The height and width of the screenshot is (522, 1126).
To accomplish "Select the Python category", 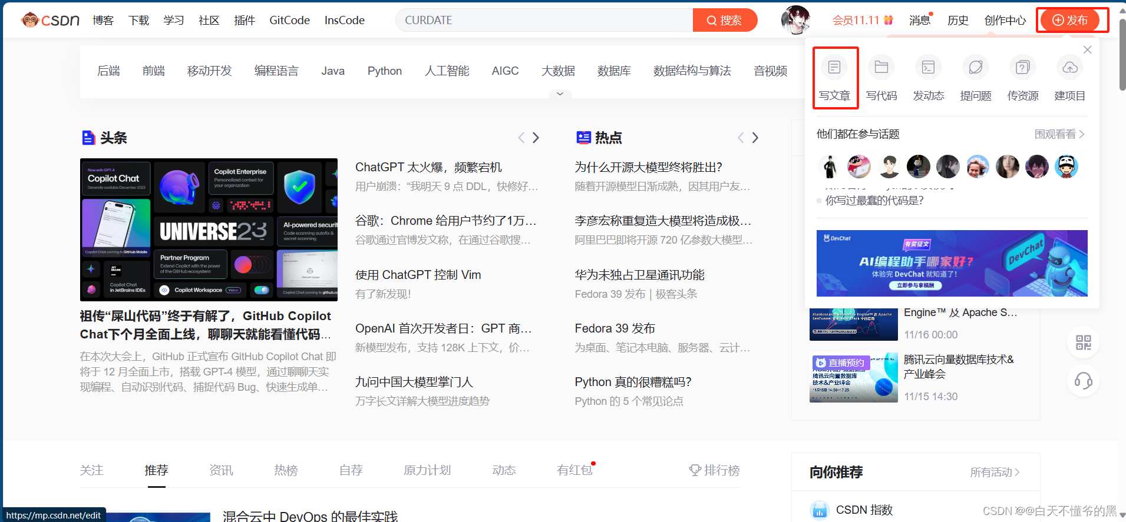I will click(385, 71).
